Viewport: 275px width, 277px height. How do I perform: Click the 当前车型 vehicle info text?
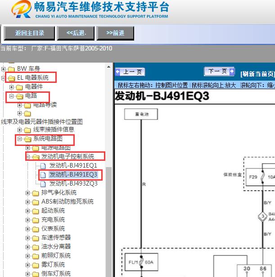click(x=56, y=48)
